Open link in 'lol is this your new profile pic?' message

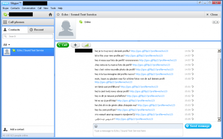coord(144,56)
